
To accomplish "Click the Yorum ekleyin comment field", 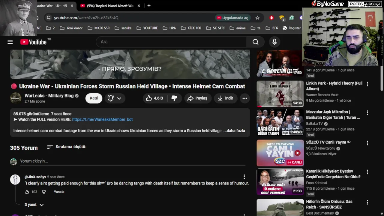I will click(132, 161).
